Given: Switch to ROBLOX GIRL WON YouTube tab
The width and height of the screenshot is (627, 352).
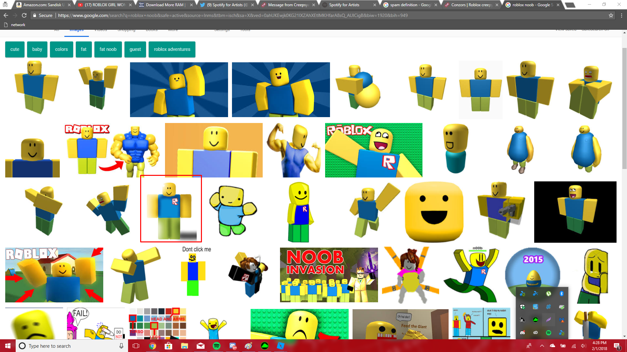Looking at the screenshot, I should [105, 5].
